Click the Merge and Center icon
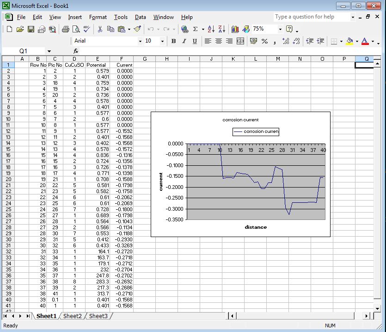Image resolution: width=386 pixels, height=332 pixels. 240,41
